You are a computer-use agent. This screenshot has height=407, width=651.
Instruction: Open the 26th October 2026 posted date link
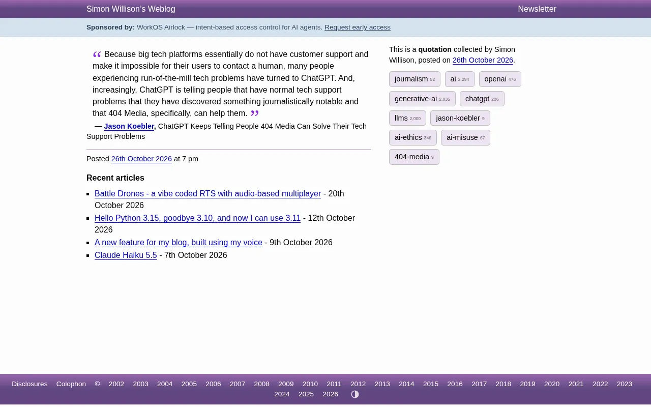click(x=141, y=159)
